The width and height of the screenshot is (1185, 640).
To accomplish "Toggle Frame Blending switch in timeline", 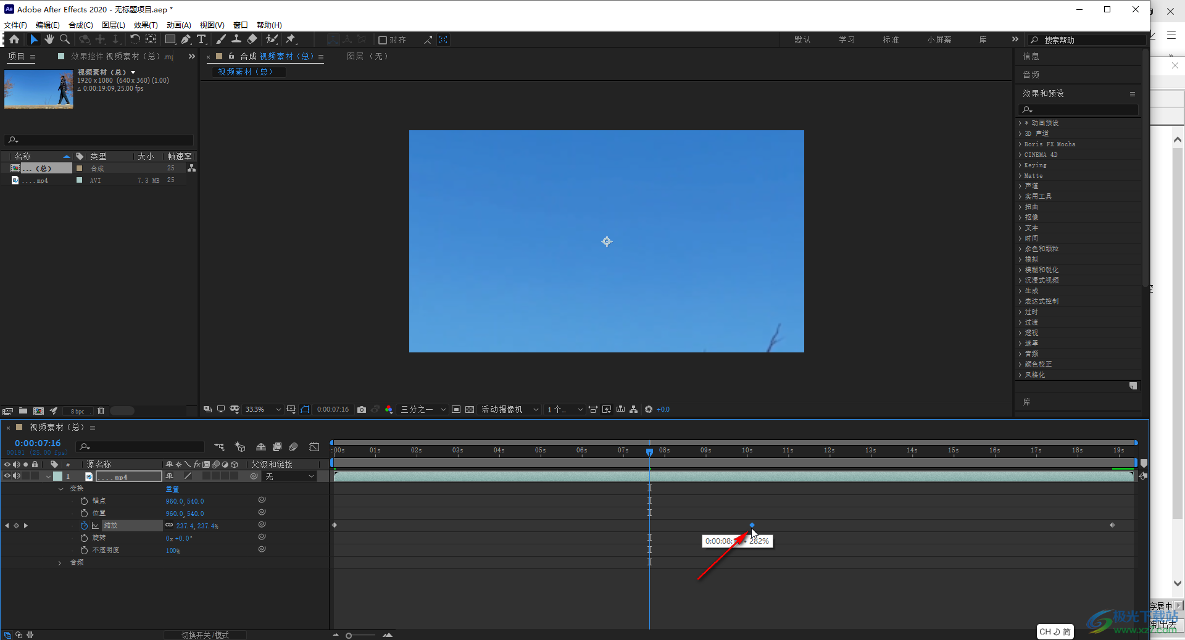I will (x=277, y=447).
